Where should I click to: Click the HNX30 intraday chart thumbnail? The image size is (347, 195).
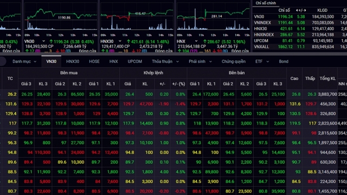tap(137, 19)
